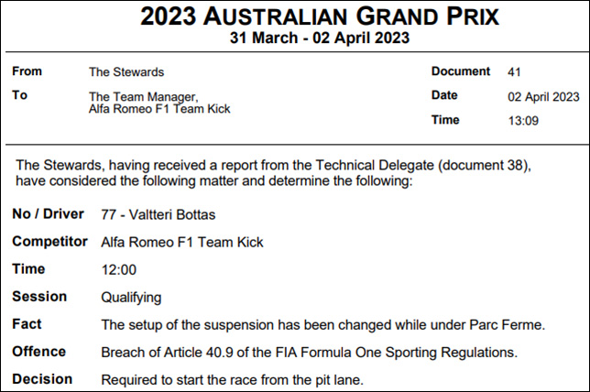Click the Document label
This screenshot has width=590, height=392.
pos(461,71)
